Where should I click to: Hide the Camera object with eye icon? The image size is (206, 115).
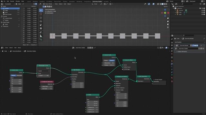tap(202, 10)
